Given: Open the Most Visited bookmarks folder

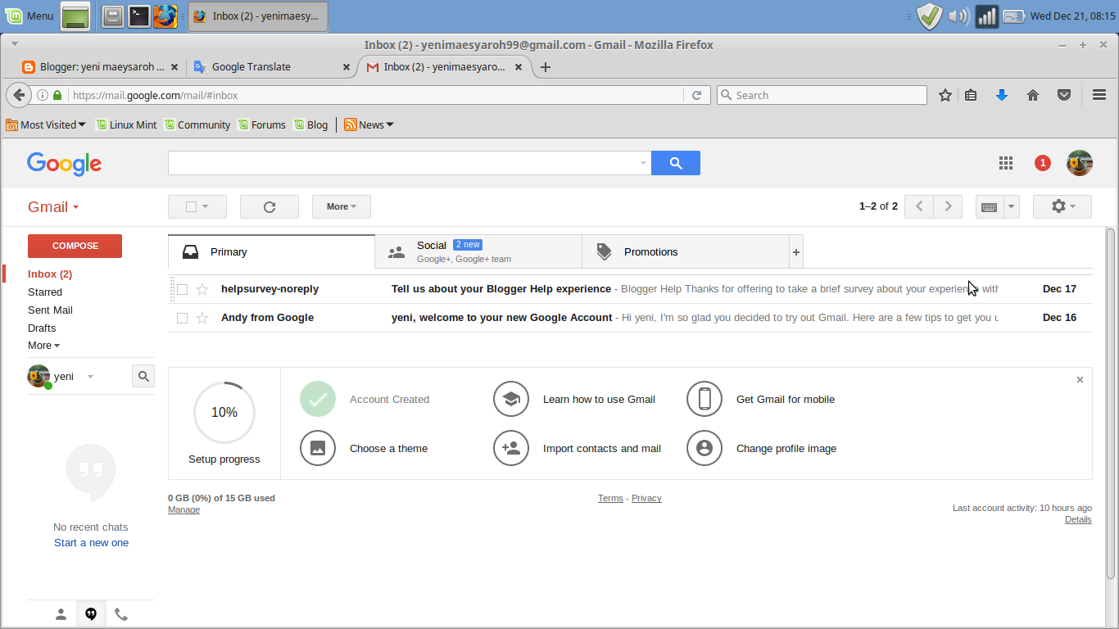Looking at the screenshot, I should point(46,124).
